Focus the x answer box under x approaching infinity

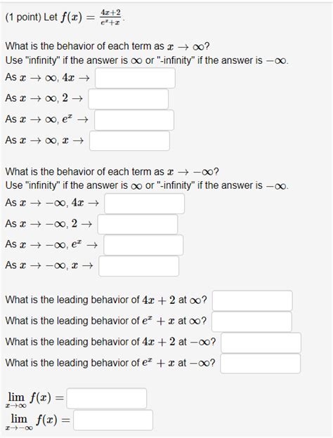pyautogui.click(x=129, y=141)
